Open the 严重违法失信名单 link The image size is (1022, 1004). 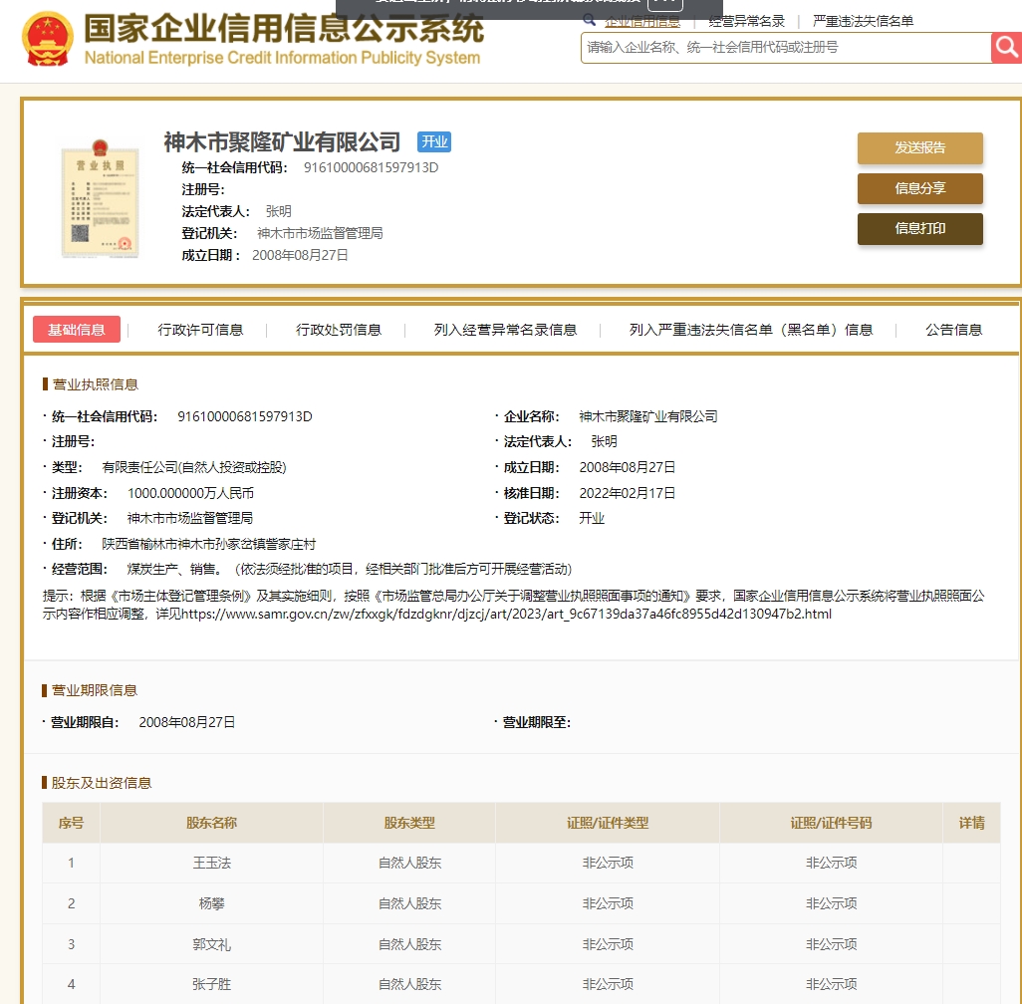(863, 21)
